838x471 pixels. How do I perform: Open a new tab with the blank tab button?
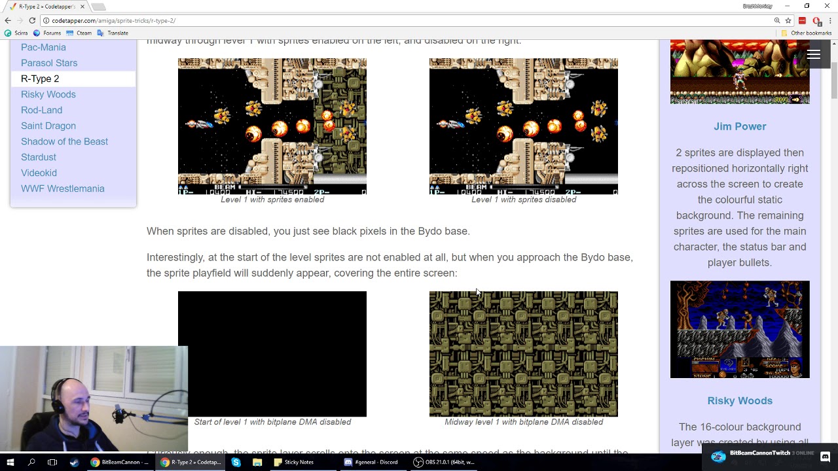[x=98, y=7]
